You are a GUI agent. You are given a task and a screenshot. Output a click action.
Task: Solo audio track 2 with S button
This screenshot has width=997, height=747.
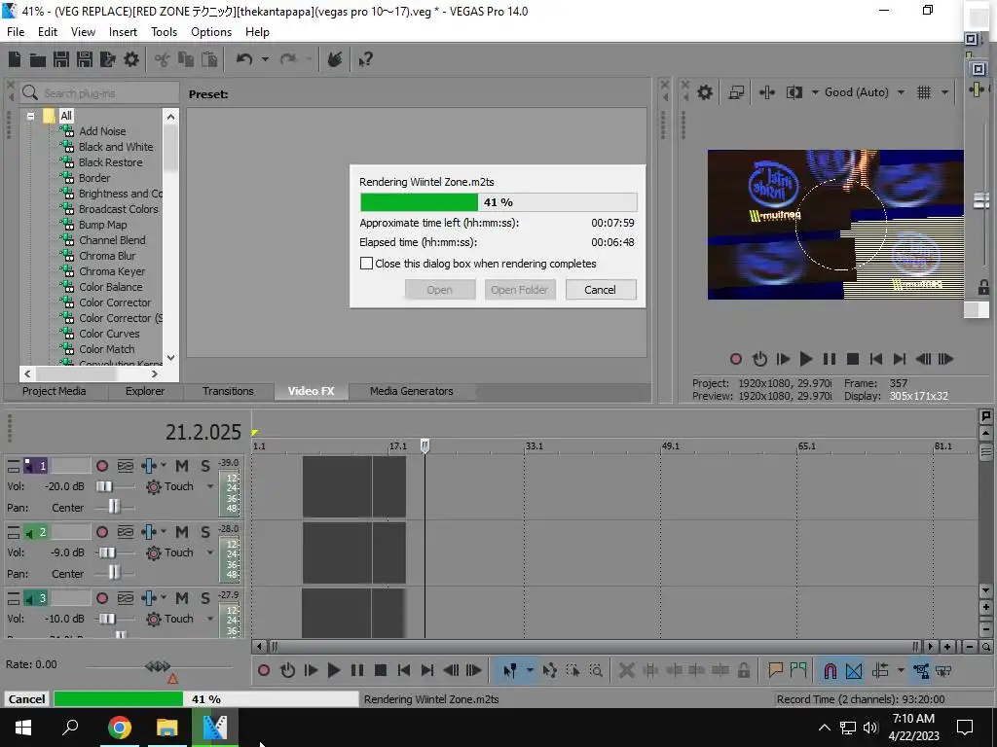pos(205,532)
